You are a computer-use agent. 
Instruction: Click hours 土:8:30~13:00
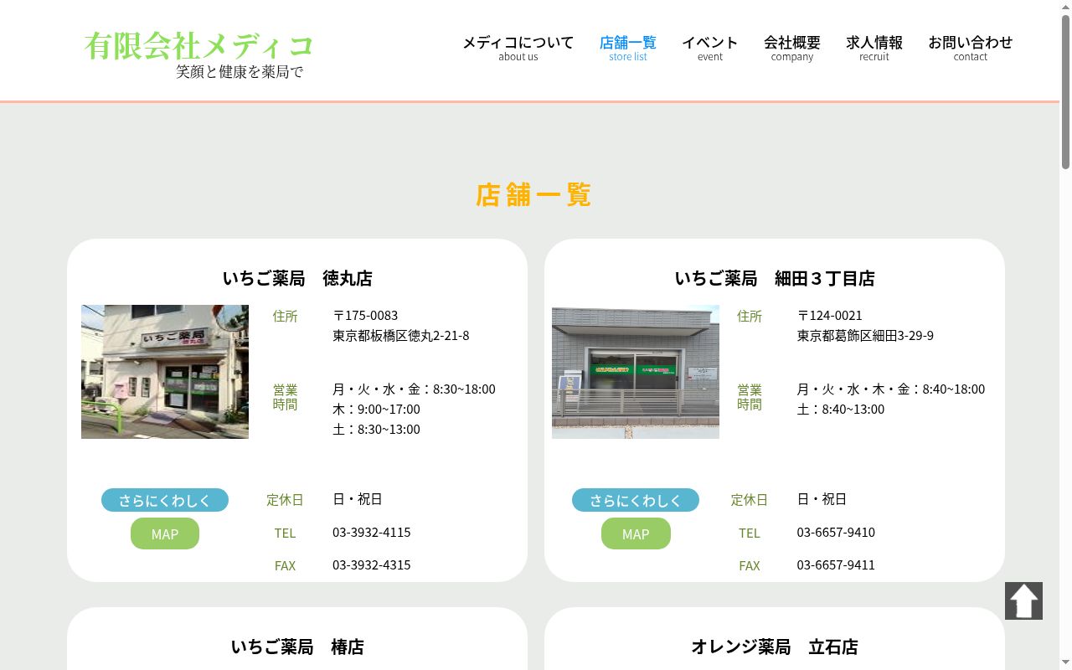376,429
